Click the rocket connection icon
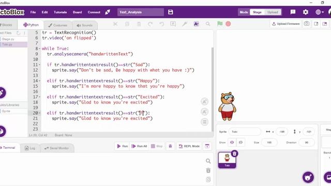 108,12
